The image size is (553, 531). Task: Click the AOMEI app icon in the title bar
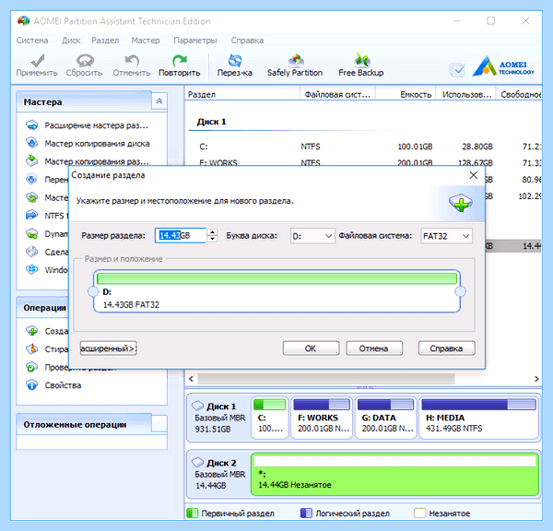(23, 21)
